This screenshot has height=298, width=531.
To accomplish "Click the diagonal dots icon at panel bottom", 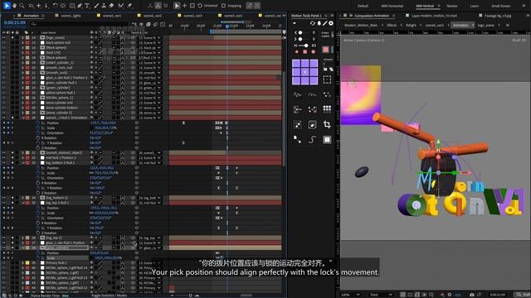I will pyautogui.click(x=297, y=140).
